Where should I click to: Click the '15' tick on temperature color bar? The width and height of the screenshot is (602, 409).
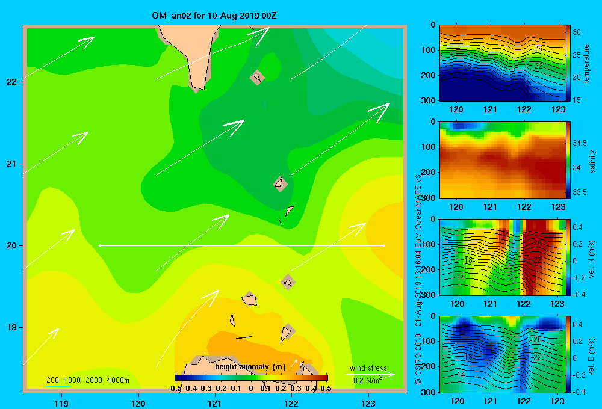pyautogui.click(x=577, y=100)
